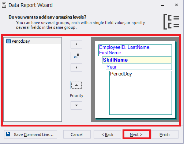Decrease priority with down arrow button
Screen dimensions: 184x144
coord(76,105)
